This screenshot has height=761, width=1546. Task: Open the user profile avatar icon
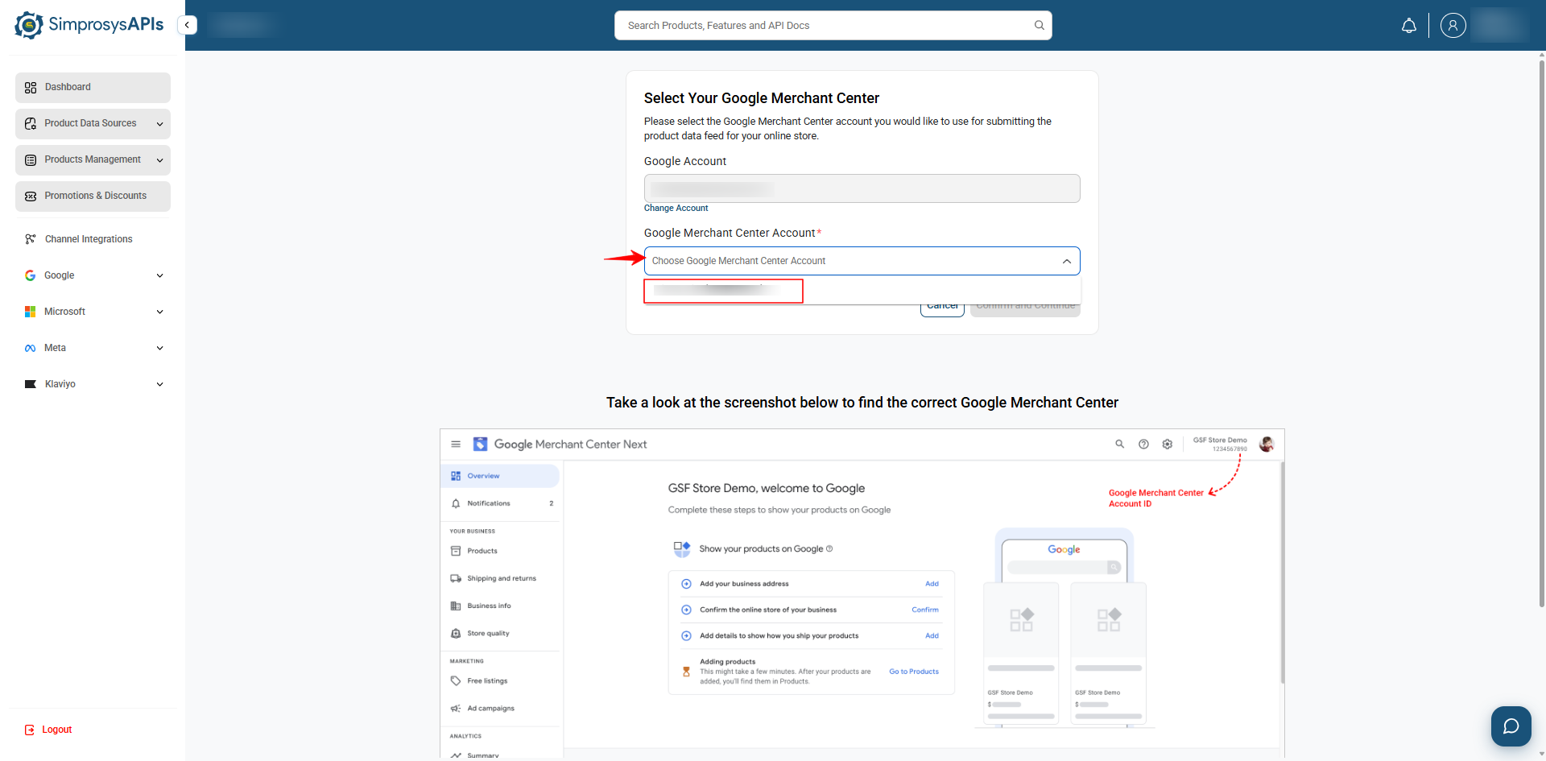(1453, 26)
